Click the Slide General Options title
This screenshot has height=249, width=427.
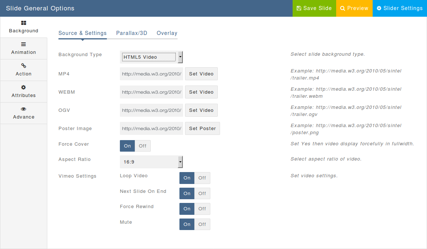tap(40, 8)
